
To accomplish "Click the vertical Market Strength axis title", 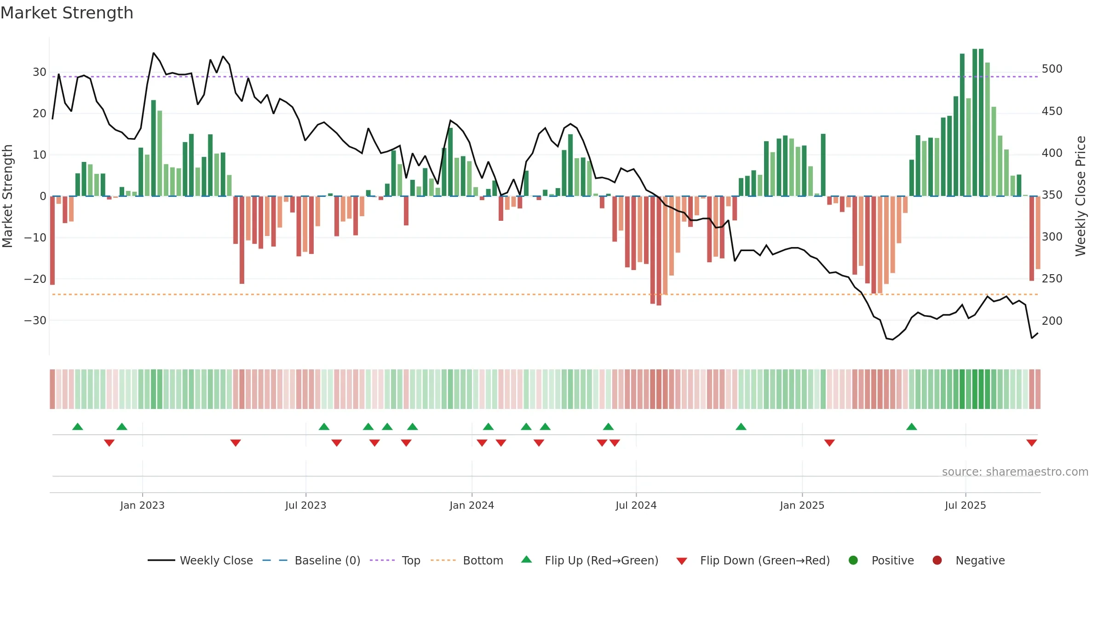I will (x=7, y=196).
